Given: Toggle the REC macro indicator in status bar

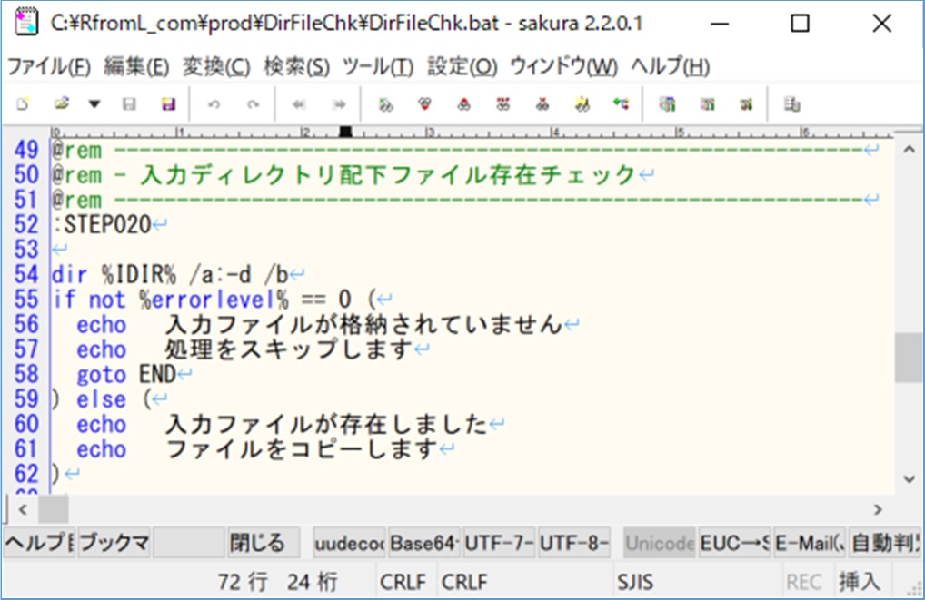Looking at the screenshot, I should pos(803,583).
